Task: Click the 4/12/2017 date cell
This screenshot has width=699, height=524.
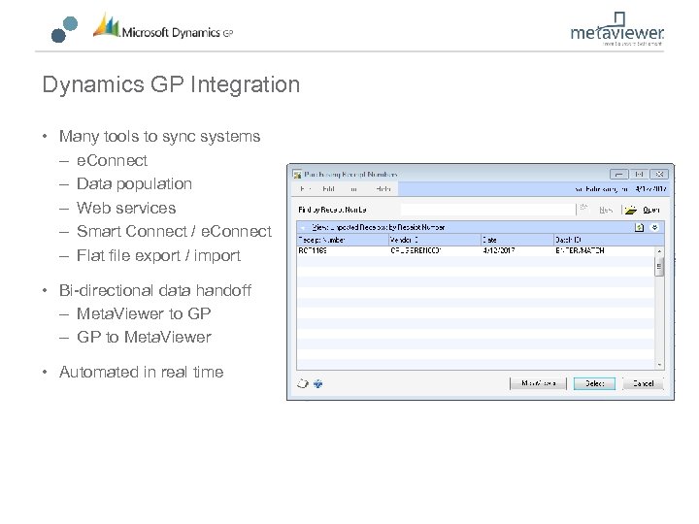Action: pos(498,251)
